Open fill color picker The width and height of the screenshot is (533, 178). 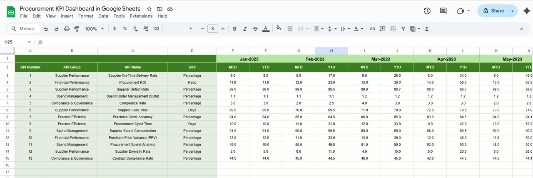pos(279,29)
